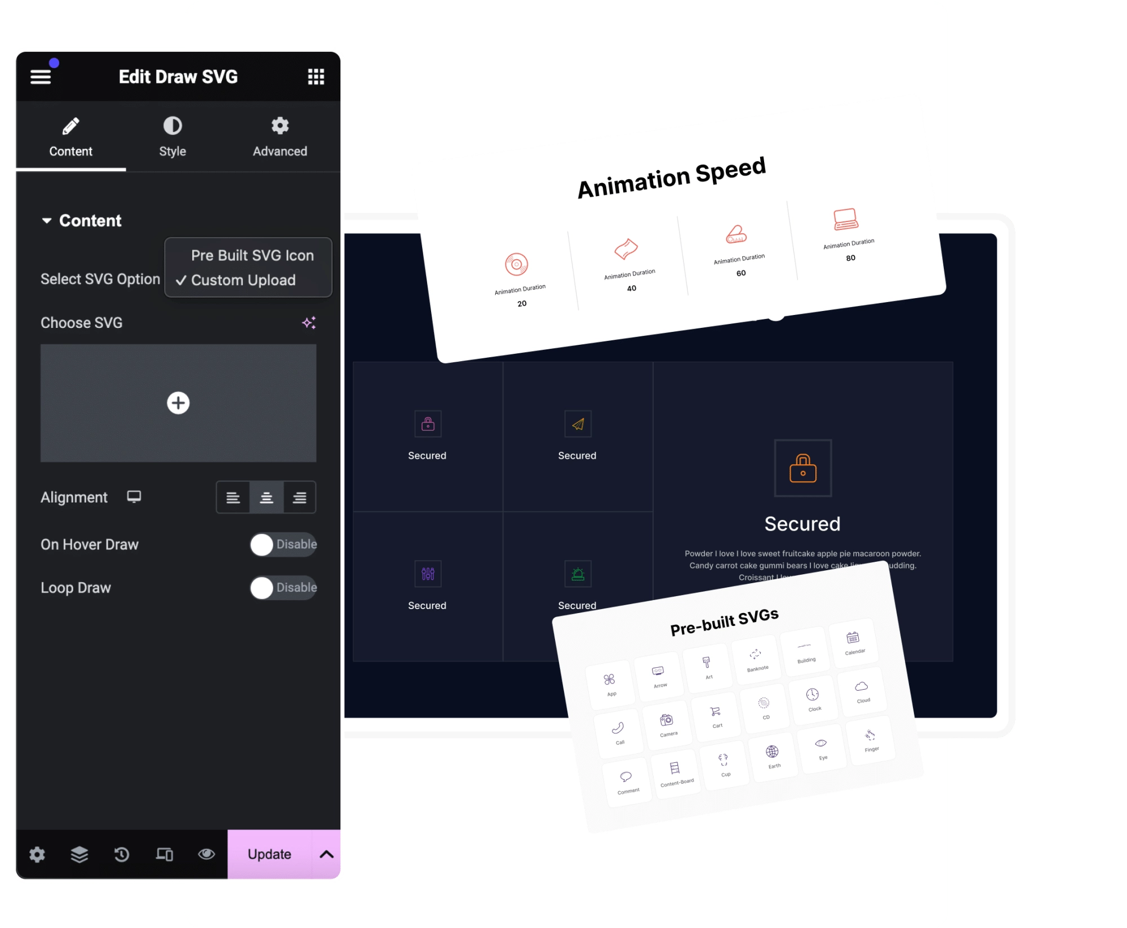Select center alignment icon
The height and width of the screenshot is (928, 1127).
(266, 497)
